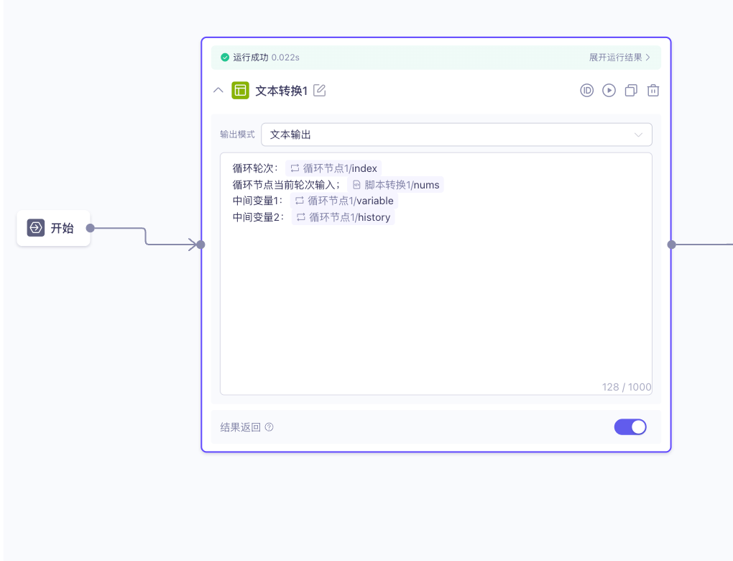Toggle the 结果返回 switch off
733x561 pixels.
pyautogui.click(x=630, y=427)
